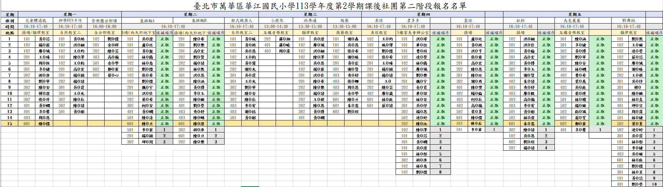The image size is (663, 187).
Task: Click the 畫多多 class header cell
Action: (x=413, y=21)
